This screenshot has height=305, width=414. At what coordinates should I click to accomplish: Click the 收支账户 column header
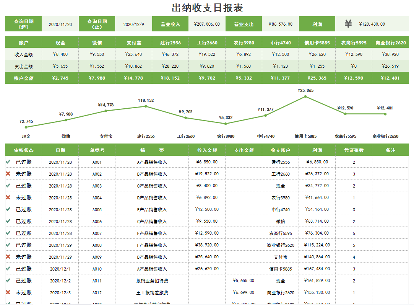tap(281, 150)
